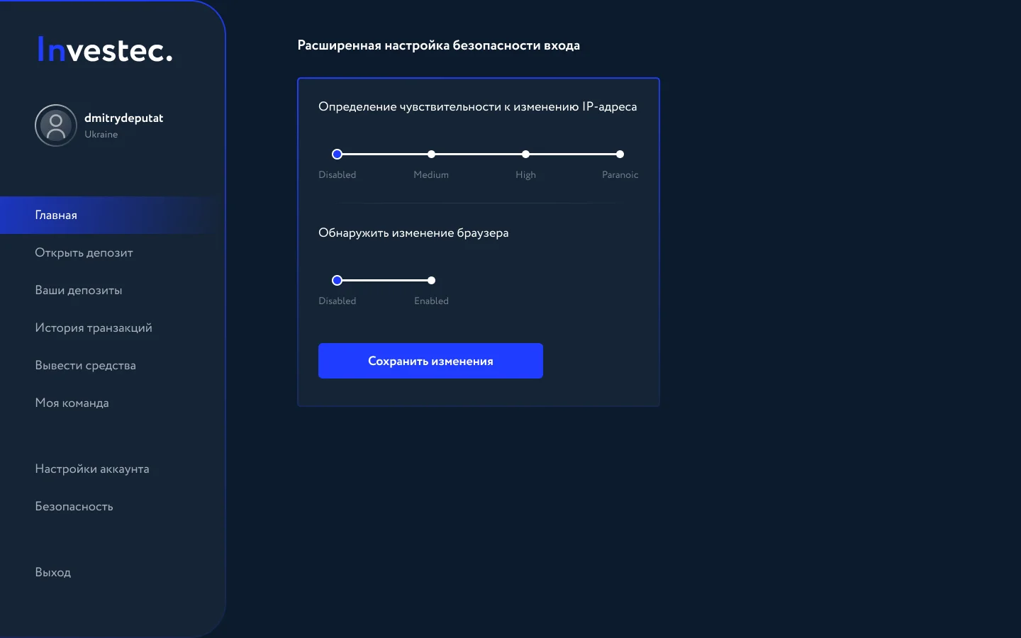Set IP sensitivity slider to Medium
Screen dimensions: 1021x638
431,154
